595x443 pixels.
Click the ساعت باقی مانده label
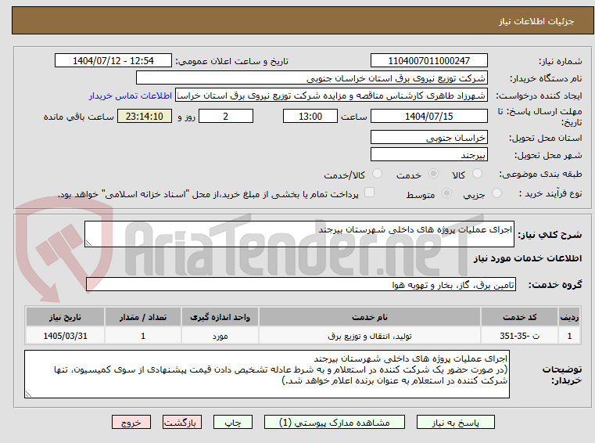[x=78, y=117]
